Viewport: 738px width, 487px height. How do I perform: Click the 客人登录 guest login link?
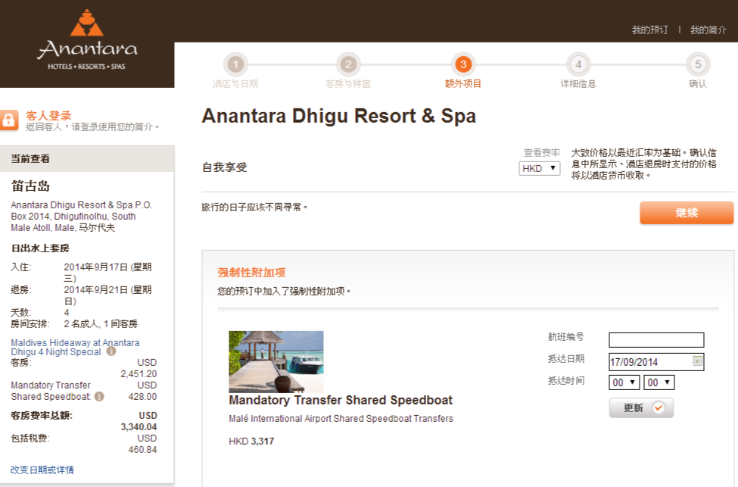[48, 115]
